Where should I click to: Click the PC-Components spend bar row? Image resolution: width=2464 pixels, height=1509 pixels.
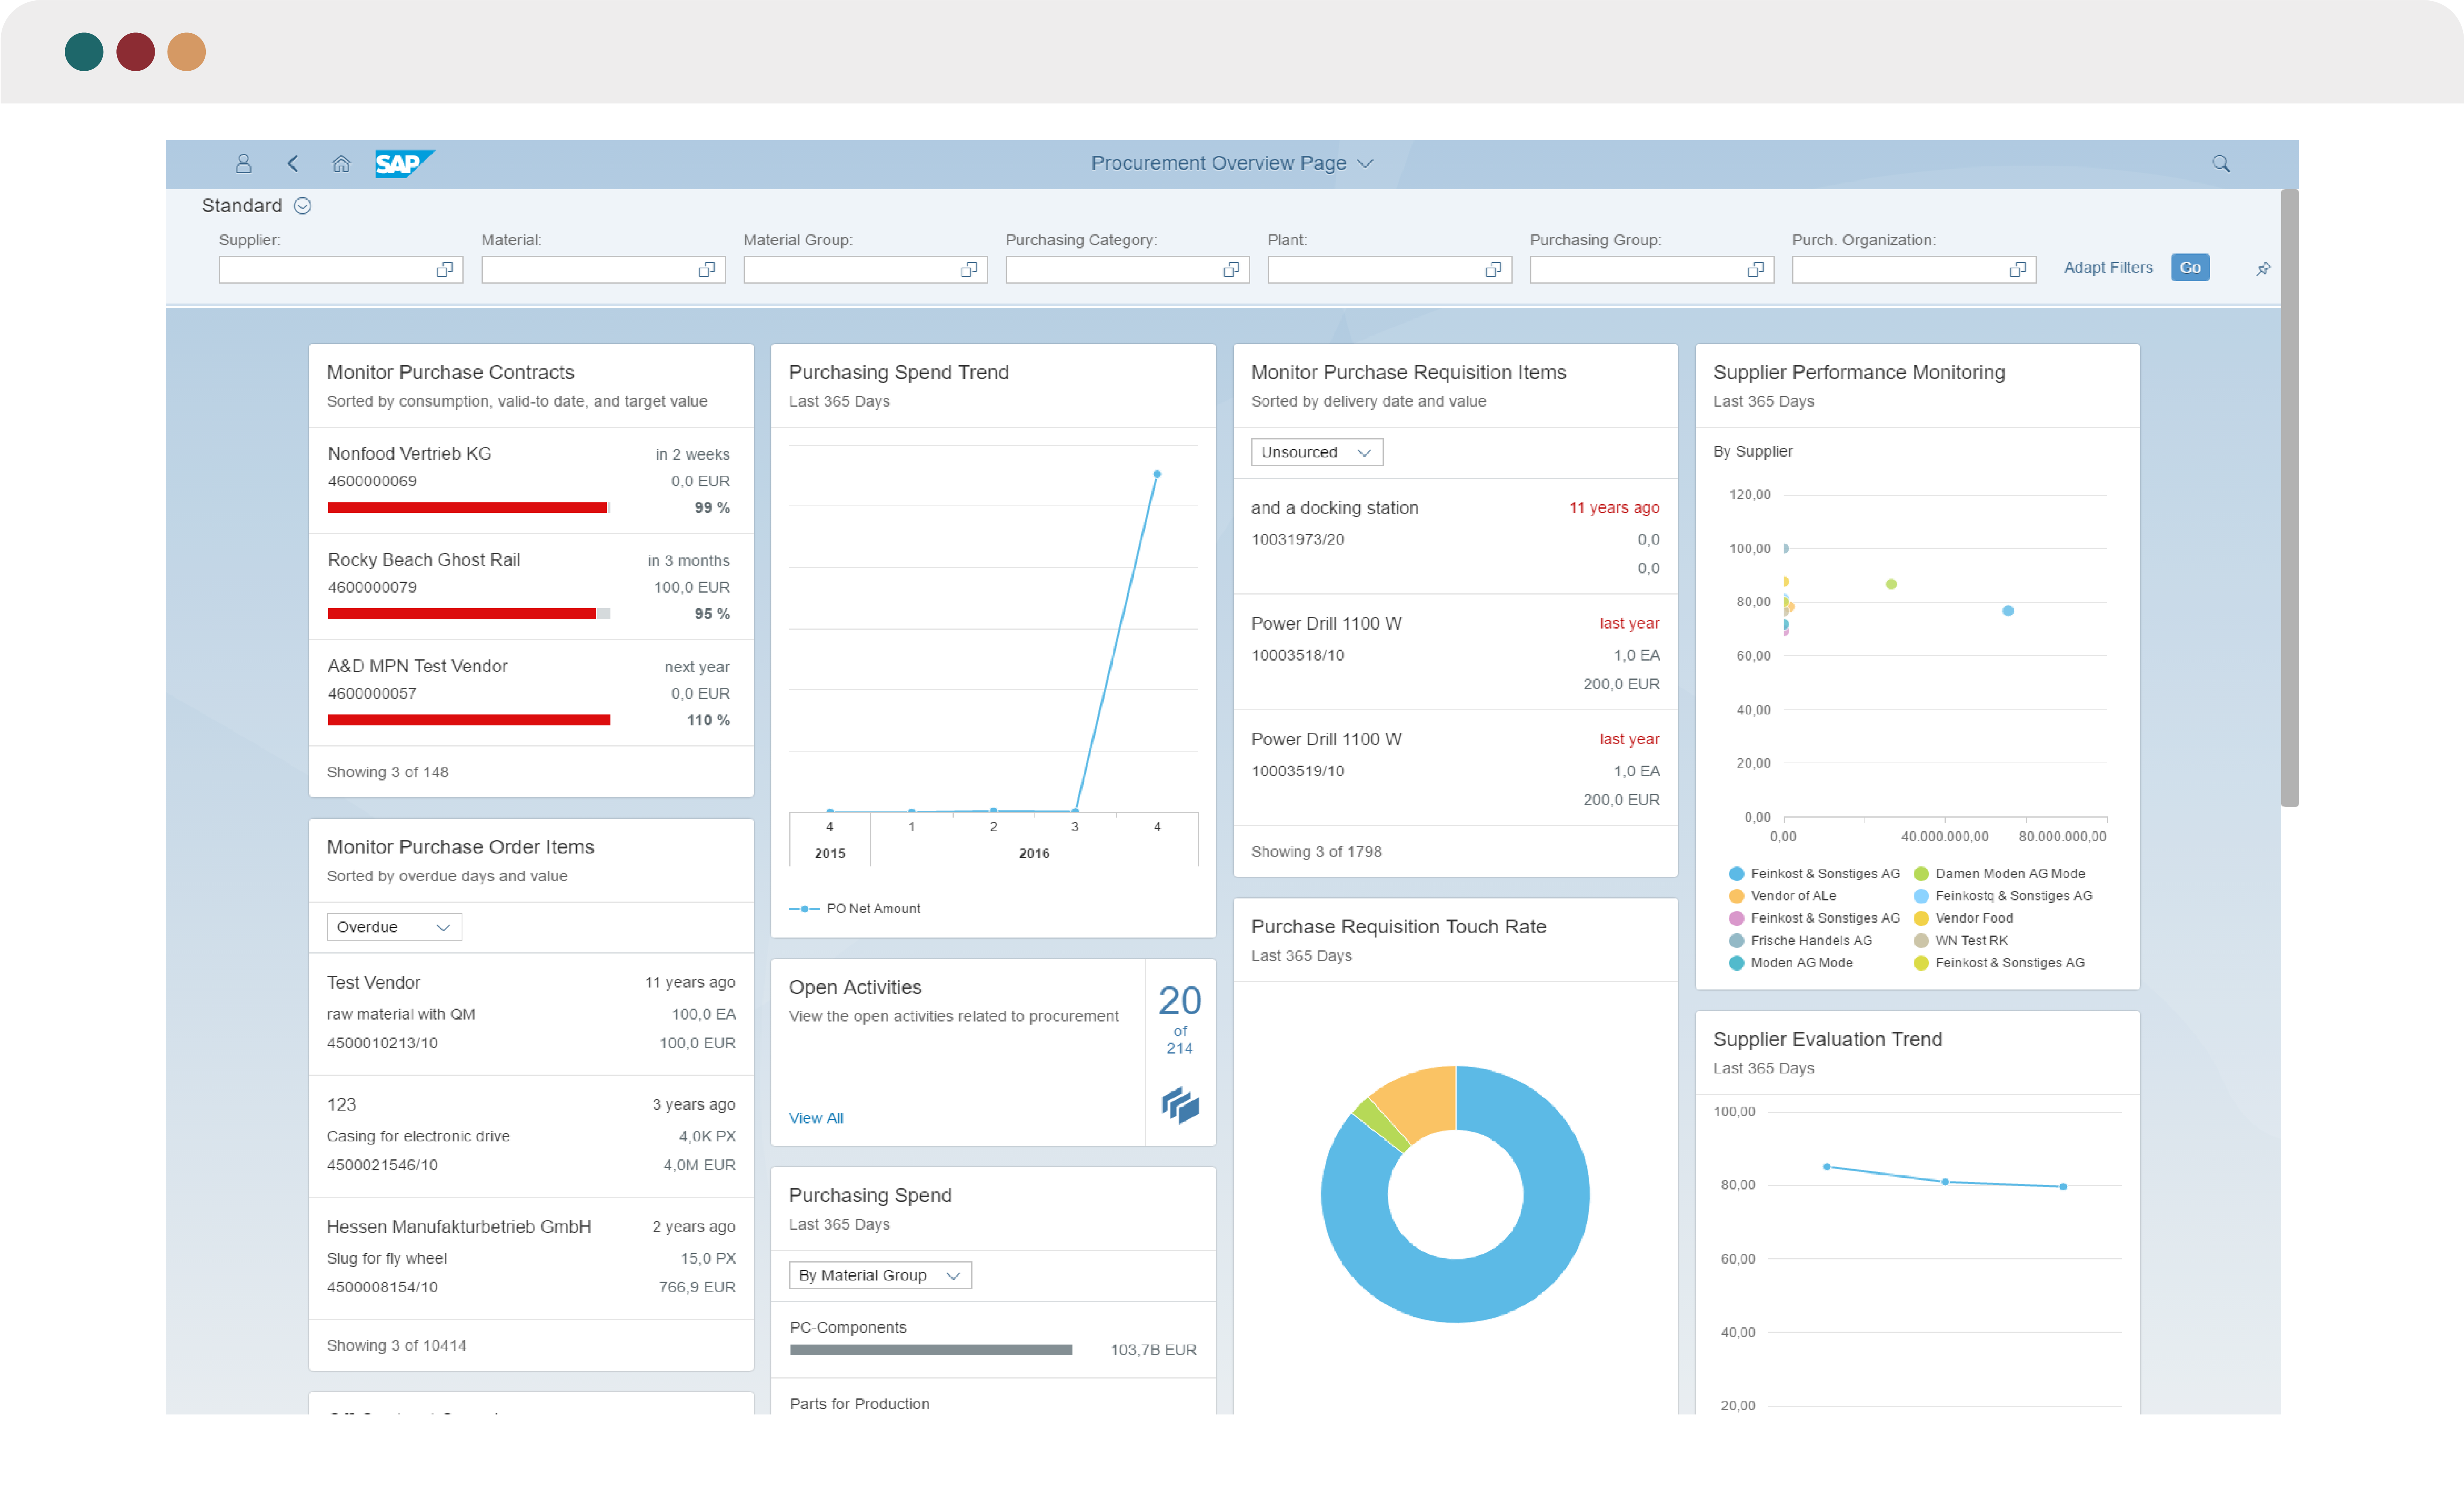[993, 1340]
